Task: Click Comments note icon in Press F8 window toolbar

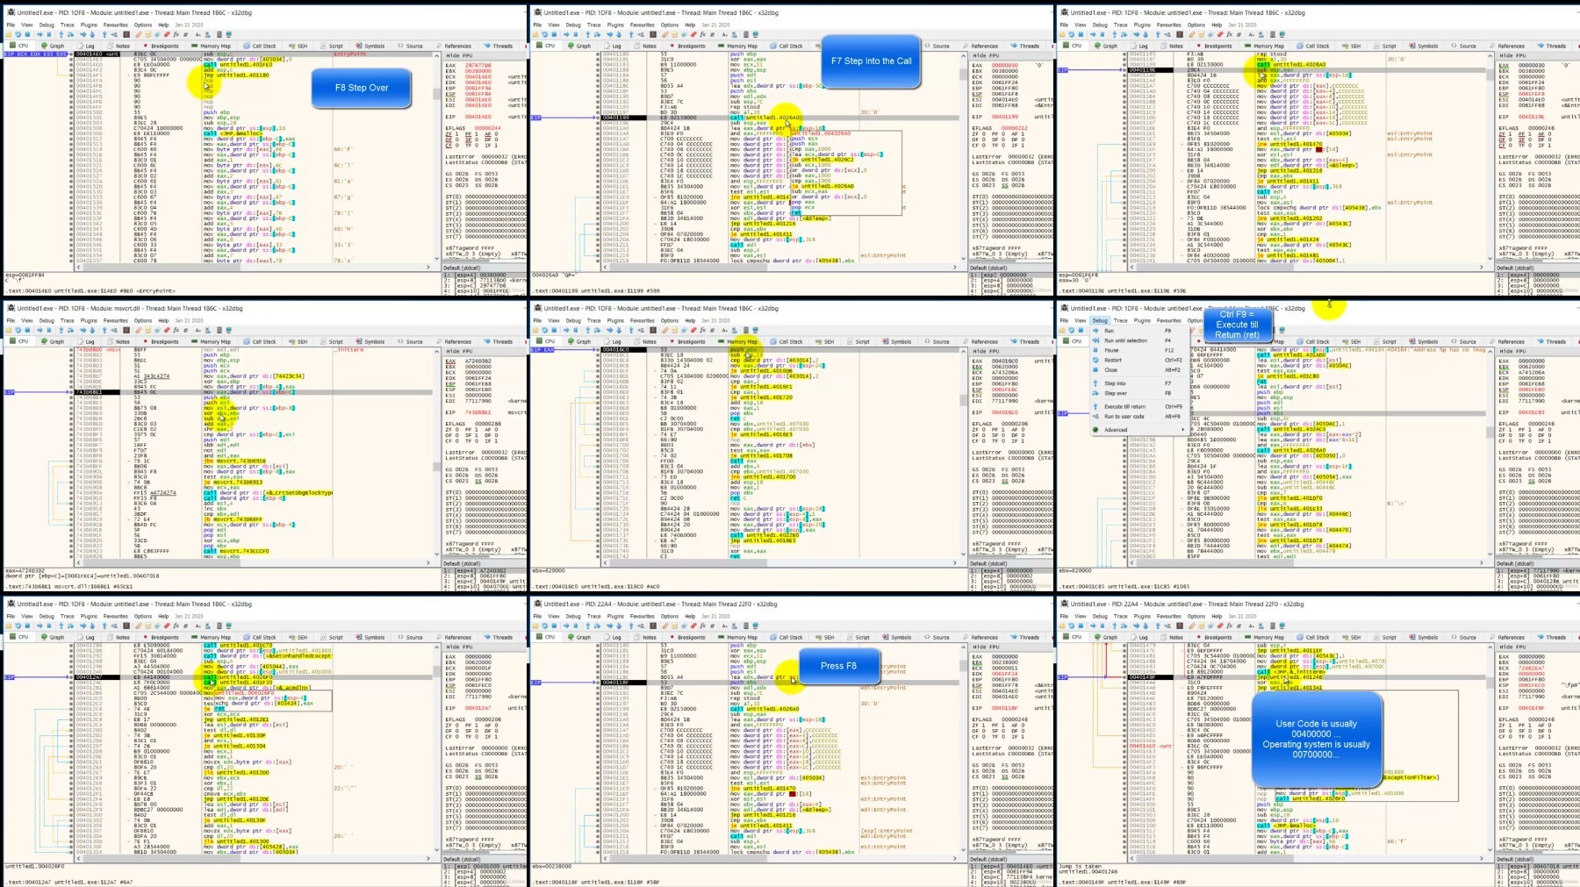Action: [674, 626]
